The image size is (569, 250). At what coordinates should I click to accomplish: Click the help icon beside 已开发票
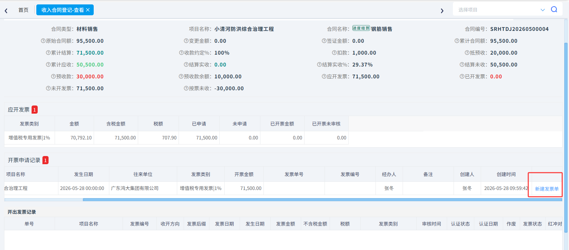coord(462,76)
